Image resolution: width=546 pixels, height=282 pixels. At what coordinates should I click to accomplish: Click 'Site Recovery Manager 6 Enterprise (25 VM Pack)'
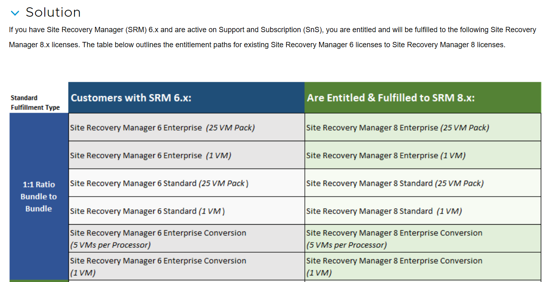(187, 127)
